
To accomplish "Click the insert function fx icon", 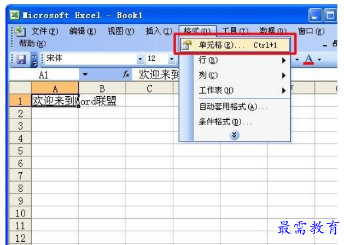I will (x=126, y=74).
